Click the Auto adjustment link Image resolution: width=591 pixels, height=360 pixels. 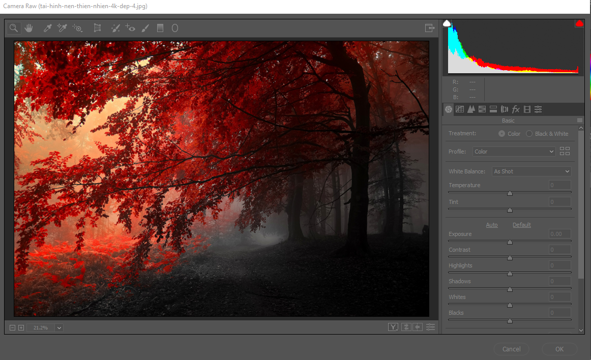[x=492, y=225]
